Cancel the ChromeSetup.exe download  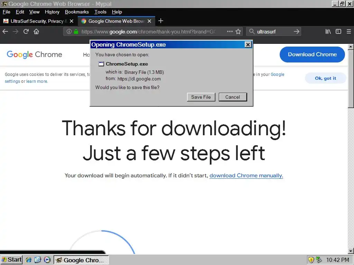pyautogui.click(x=233, y=97)
